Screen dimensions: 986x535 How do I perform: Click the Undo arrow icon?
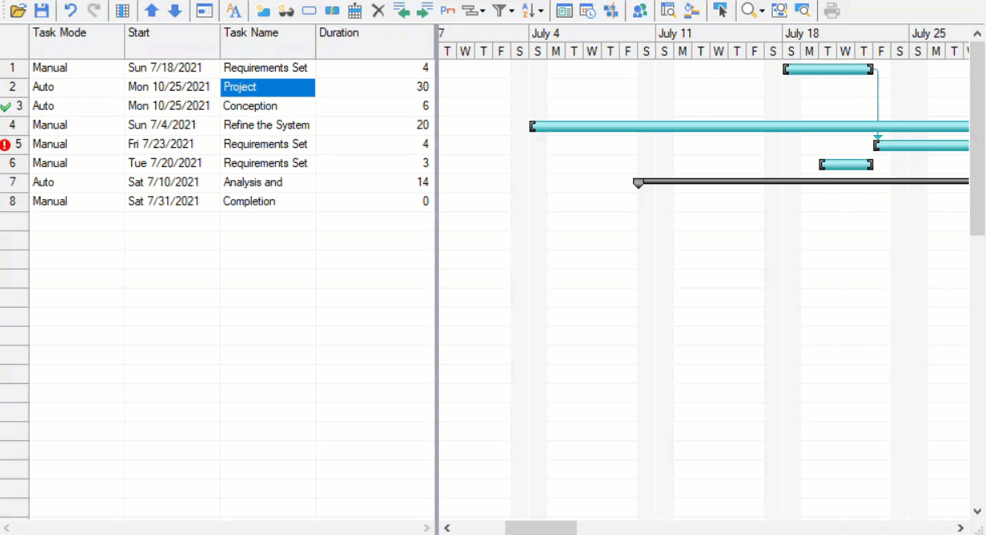(71, 10)
